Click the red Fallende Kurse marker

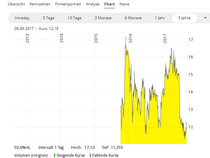(90, 155)
